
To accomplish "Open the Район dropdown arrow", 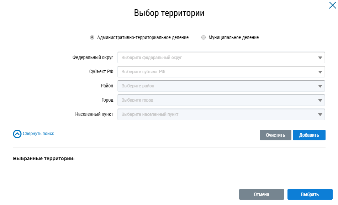I will (320, 86).
